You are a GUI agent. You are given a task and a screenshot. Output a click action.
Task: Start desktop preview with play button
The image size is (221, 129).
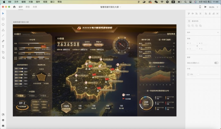point(205,7)
